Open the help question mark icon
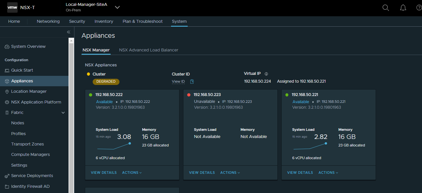Image resolution: width=422 pixels, height=193 pixels. coord(419,8)
